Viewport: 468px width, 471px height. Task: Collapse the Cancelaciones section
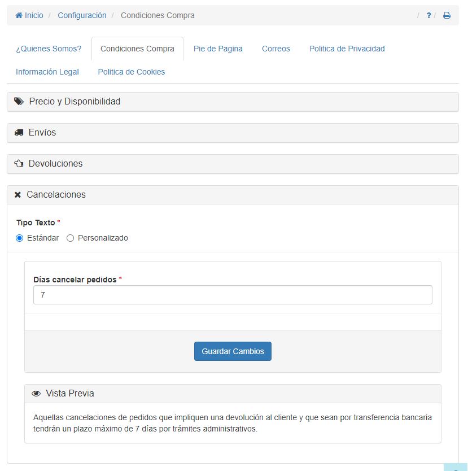(x=56, y=195)
